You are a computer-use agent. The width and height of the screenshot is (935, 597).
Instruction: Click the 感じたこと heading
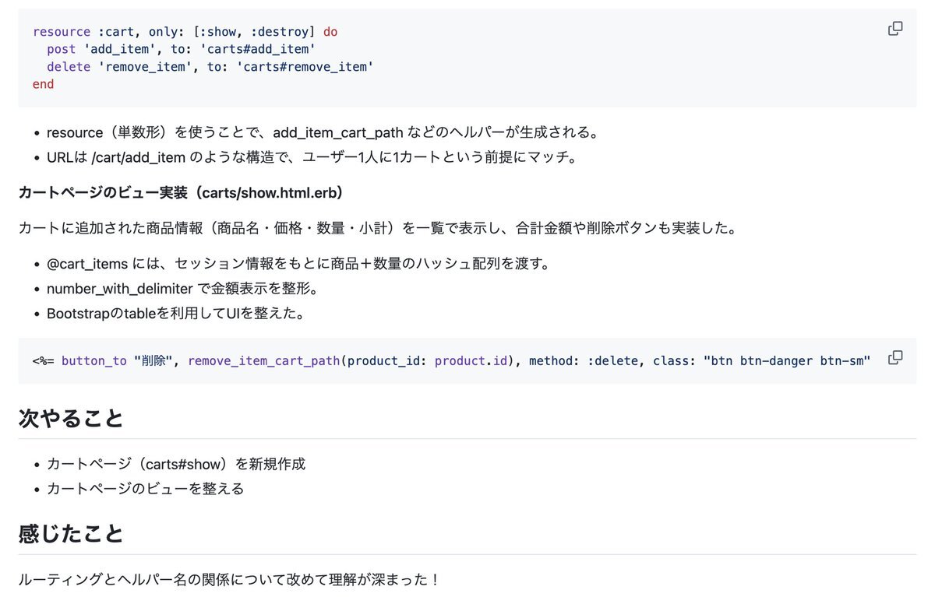pyautogui.click(x=71, y=533)
